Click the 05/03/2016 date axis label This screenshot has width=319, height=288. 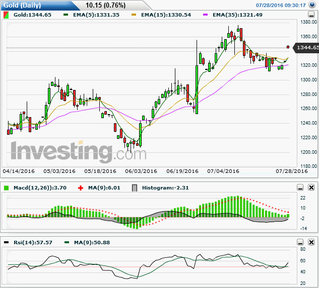(59, 171)
